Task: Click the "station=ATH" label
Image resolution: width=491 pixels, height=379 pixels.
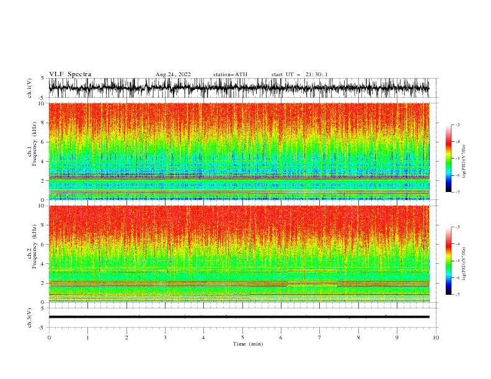Action: 230,74
